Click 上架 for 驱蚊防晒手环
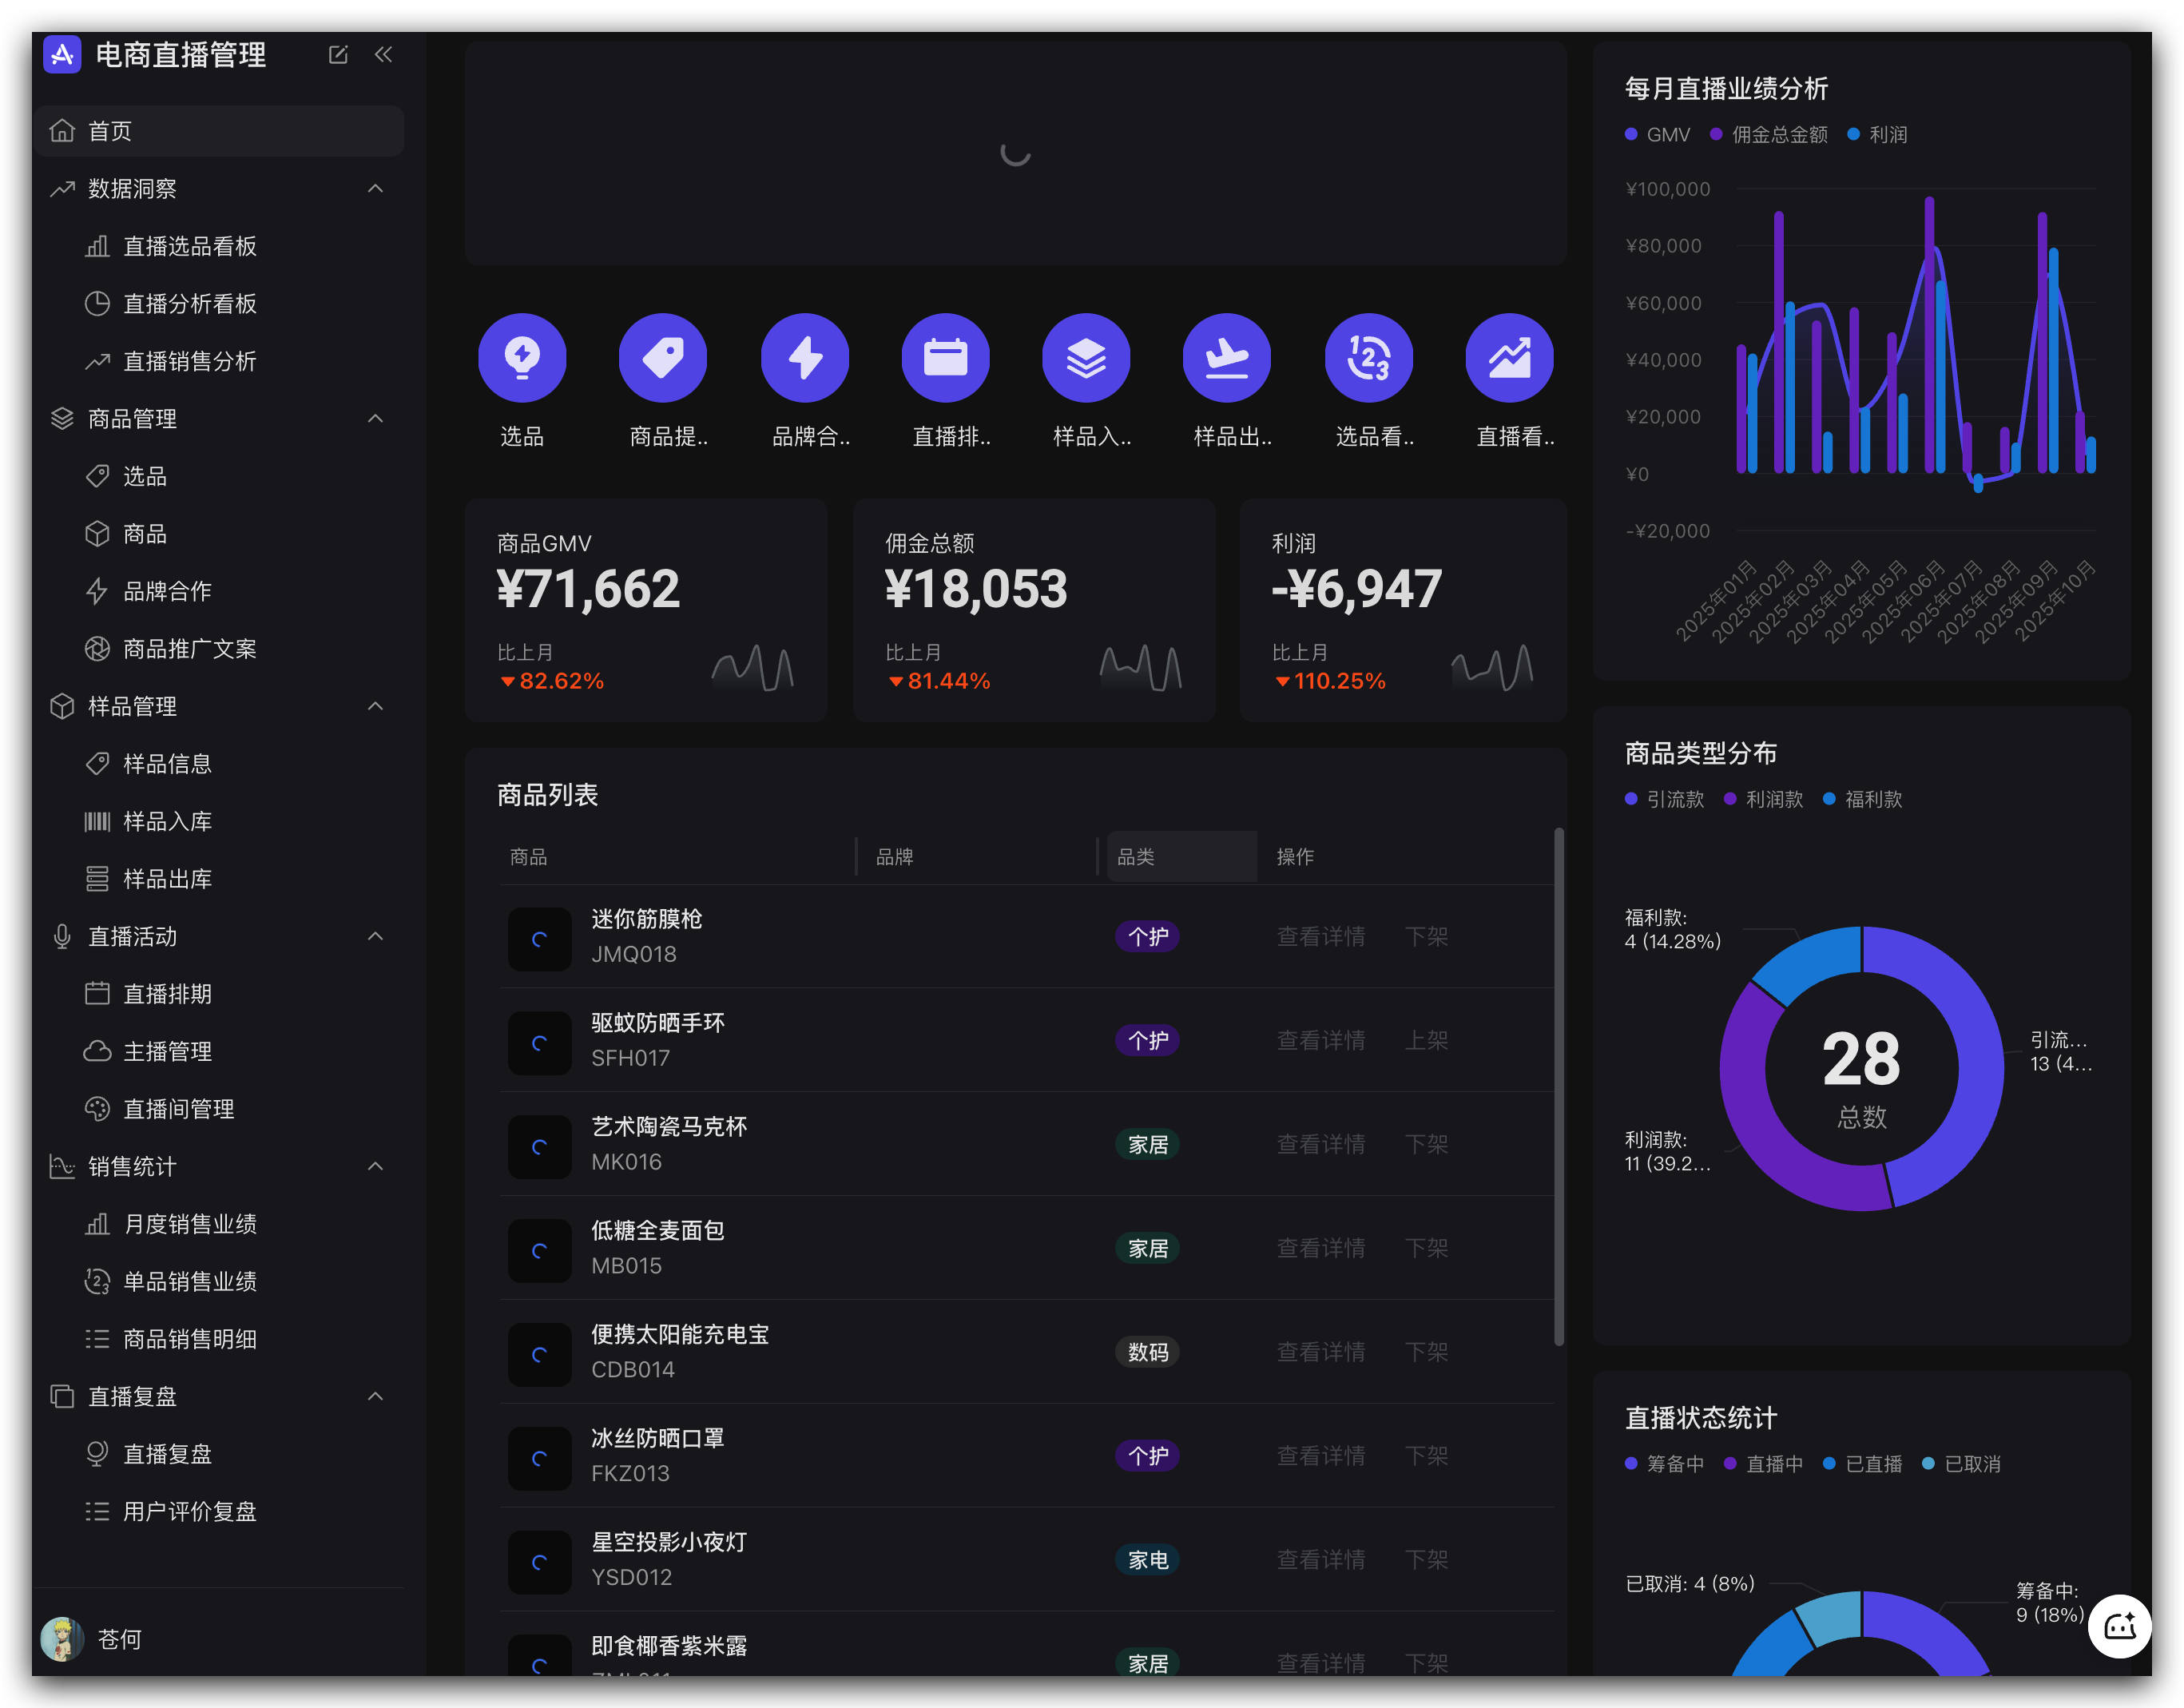Image resolution: width=2184 pixels, height=1708 pixels. [x=1426, y=1041]
